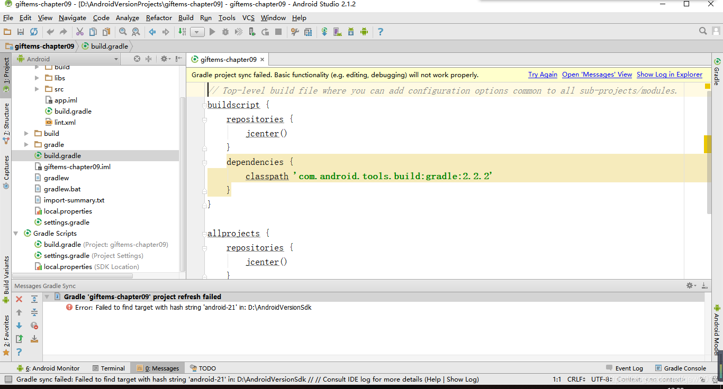
Task: Click the Undo arrow icon
Action: click(x=50, y=32)
